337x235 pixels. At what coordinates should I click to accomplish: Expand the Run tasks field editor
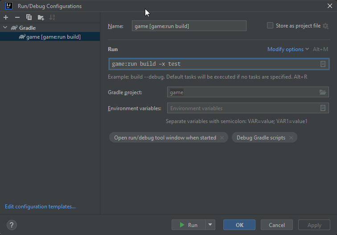[323, 64]
